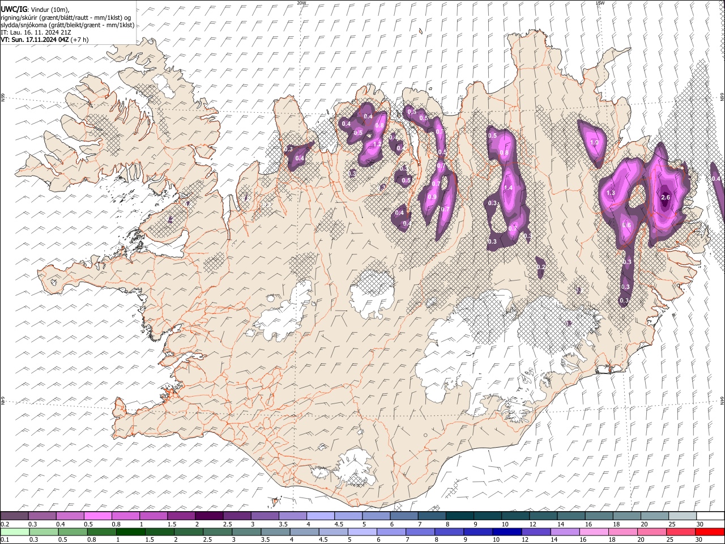Select the 25–30 red-pink rain swatch

[681, 532]
